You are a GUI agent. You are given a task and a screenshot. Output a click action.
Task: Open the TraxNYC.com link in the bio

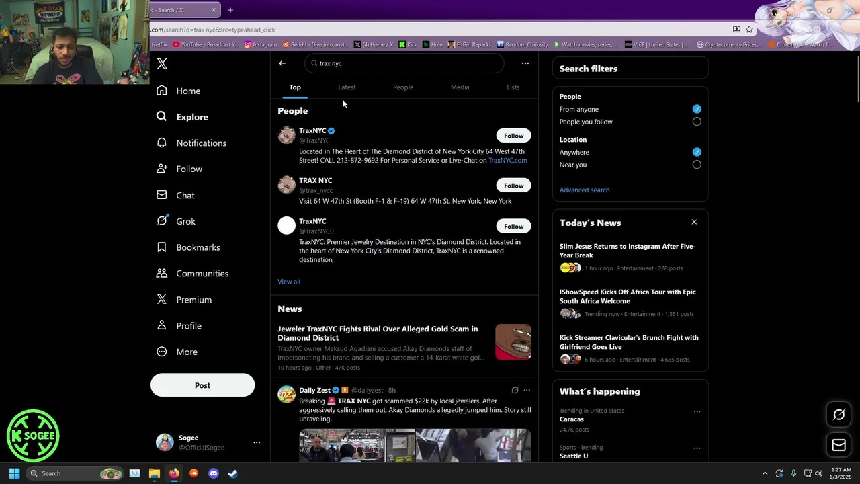click(x=508, y=161)
